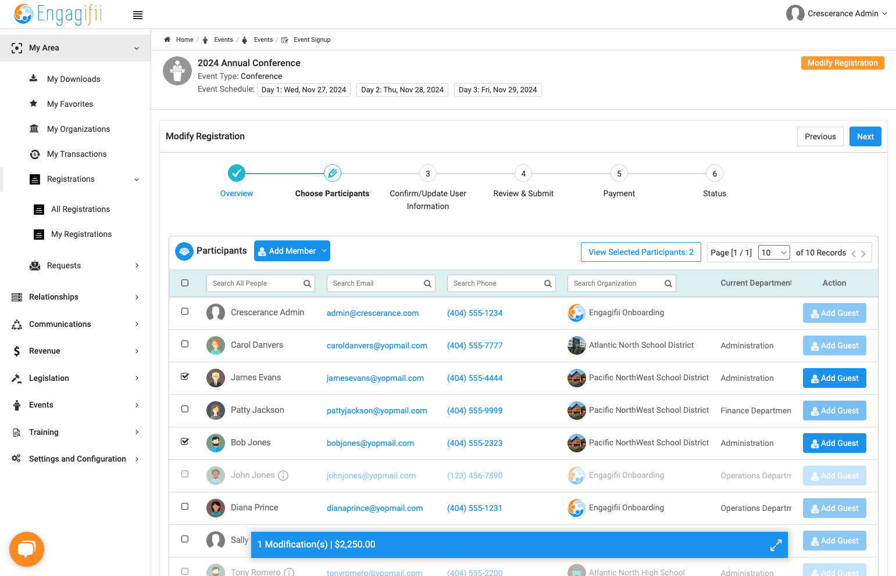The height and width of the screenshot is (576, 896).
Task: Open All Registrations in the sidebar
Action: coord(80,209)
